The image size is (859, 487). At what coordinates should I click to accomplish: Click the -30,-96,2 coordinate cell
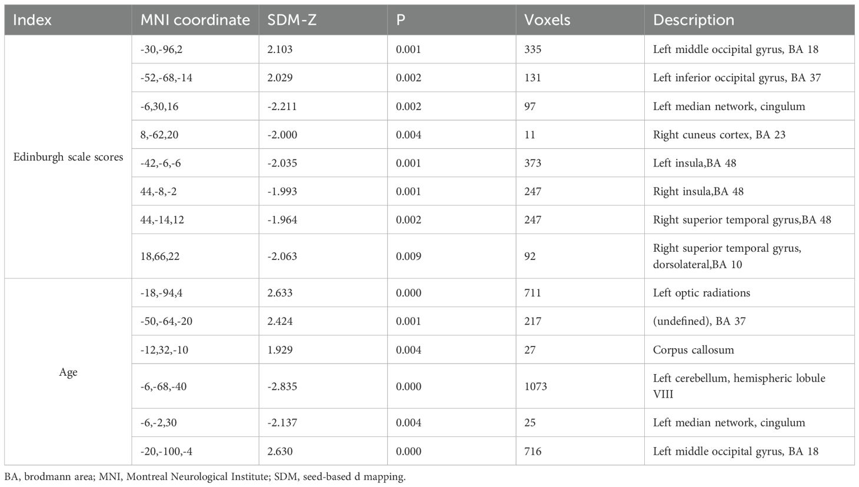click(x=161, y=49)
